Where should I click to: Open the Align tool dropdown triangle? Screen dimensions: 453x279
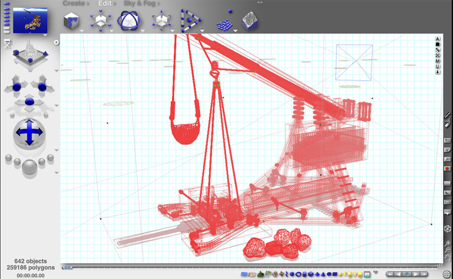point(203,31)
